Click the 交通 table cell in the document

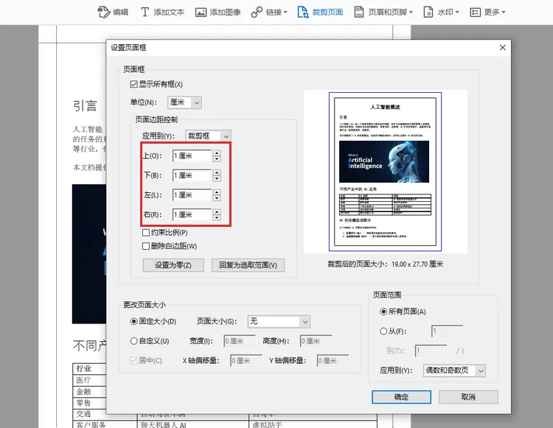(x=83, y=414)
